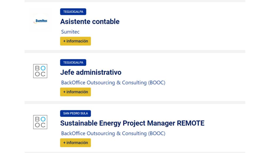Viewport: 273px width, 153px height.
Task: Visit the Sumitec company name link
Action: 70,32
